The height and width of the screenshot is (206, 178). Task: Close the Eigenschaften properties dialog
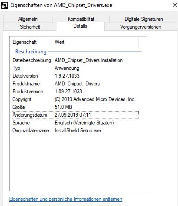tap(175, 5)
